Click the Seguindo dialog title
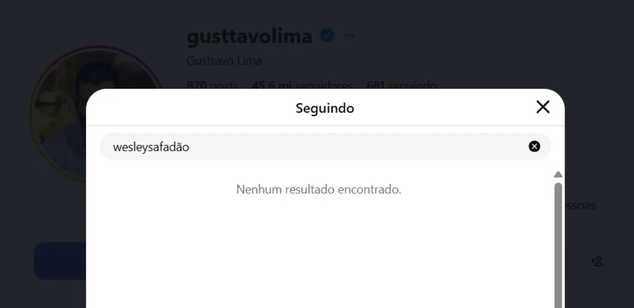This screenshot has height=308, width=634. point(325,108)
